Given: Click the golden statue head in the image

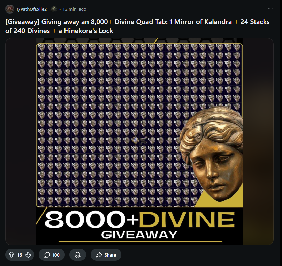Looking at the screenshot, I should [211, 153].
